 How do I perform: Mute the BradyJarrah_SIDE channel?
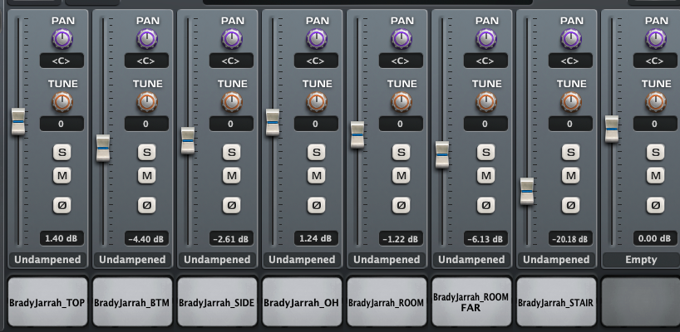(232, 176)
